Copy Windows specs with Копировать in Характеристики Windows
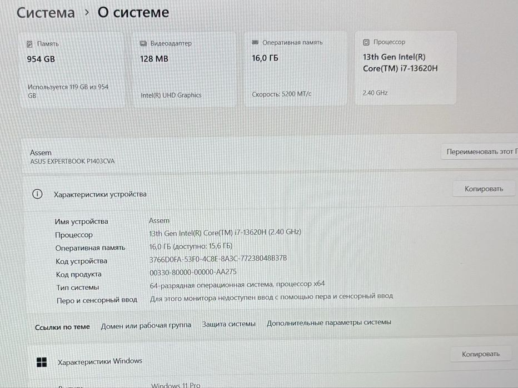 [x=480, y=354]
